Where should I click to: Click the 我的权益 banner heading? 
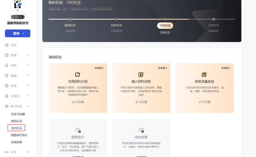click(56, 2)
